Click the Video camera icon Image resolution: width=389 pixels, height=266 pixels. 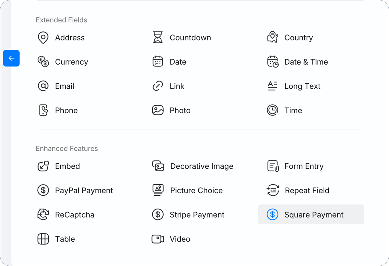click(x=158, y=239)
